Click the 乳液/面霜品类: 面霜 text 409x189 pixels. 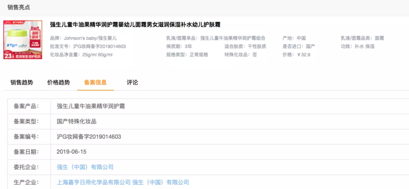coord(362,38)
